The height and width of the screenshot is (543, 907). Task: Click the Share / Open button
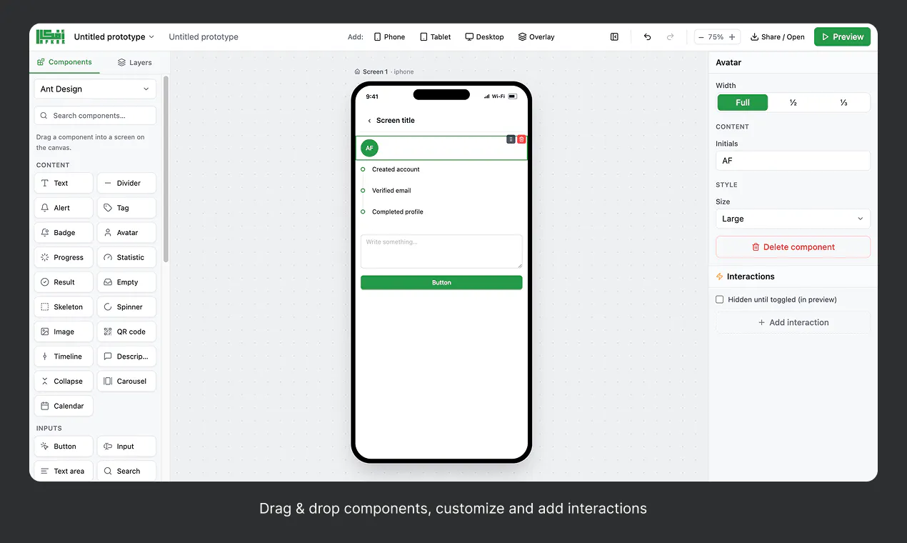pyautogui.click(x=777, y=37)
